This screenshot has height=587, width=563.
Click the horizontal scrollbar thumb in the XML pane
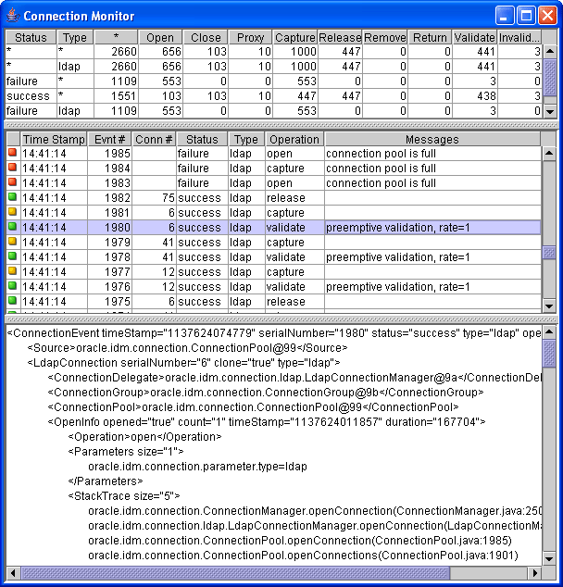235,573
